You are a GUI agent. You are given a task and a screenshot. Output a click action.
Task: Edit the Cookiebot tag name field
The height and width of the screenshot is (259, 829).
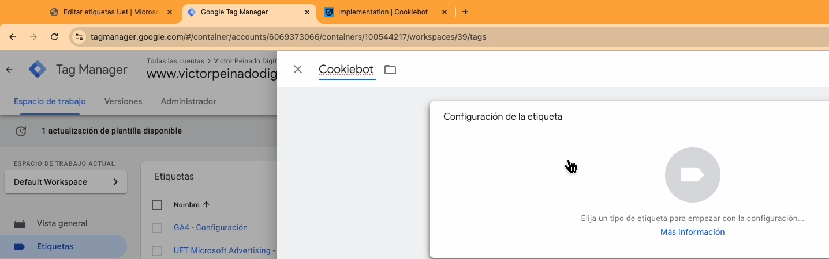point(346,70)
